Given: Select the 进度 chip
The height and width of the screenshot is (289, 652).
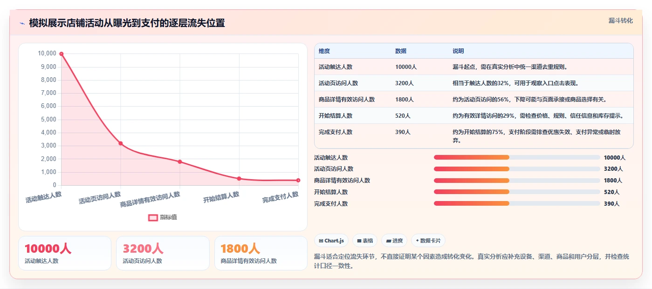Looking at the screenshot, I should (394, 241).
